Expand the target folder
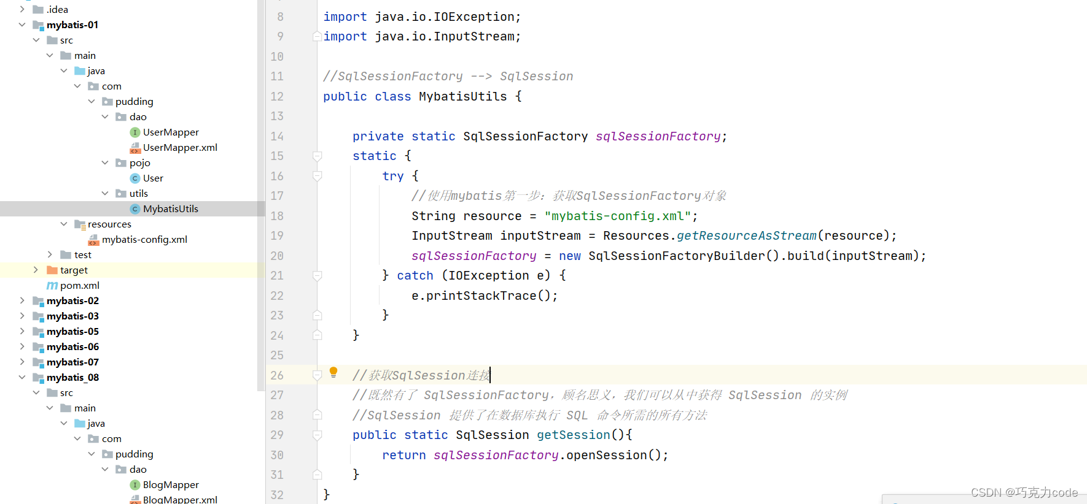The width and height of the screenshot is (1087, 504). coord(36,270)
